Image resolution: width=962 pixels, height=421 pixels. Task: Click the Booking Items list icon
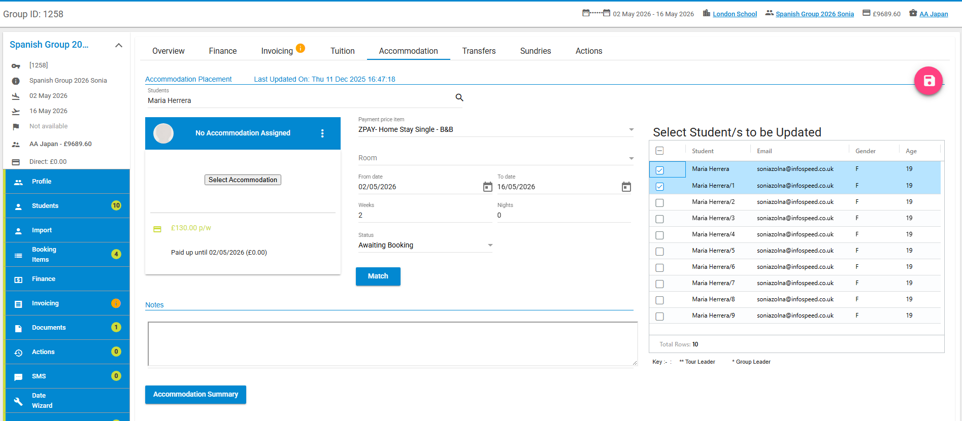(18, 255)
